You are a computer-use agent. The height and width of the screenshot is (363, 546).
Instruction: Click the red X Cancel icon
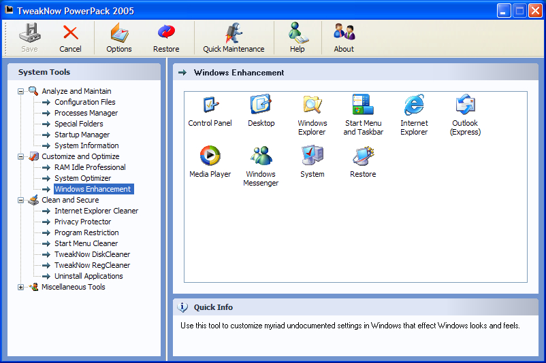click(70, 33)
